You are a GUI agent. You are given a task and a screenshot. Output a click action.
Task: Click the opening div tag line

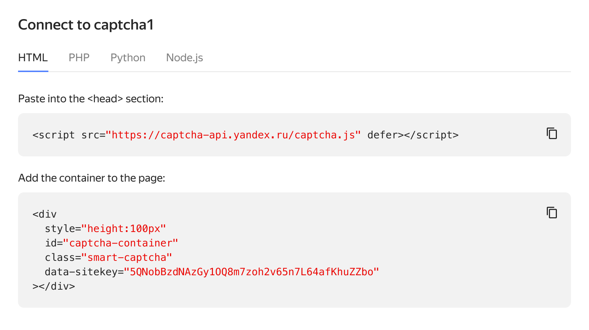(45, 214)
